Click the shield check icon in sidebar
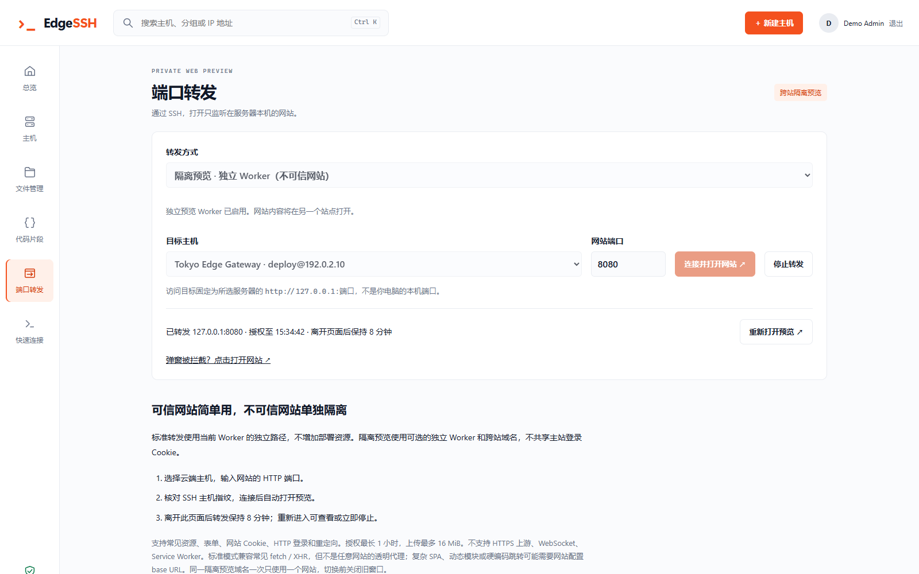This screenshot has width=919, height=574. (30, 569)
